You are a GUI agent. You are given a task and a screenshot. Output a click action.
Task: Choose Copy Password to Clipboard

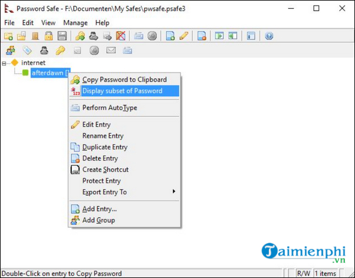124,80
